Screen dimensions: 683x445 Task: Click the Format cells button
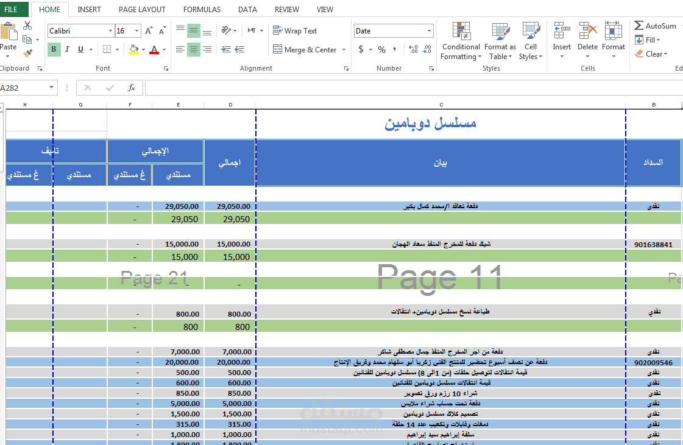pos(614,40)
